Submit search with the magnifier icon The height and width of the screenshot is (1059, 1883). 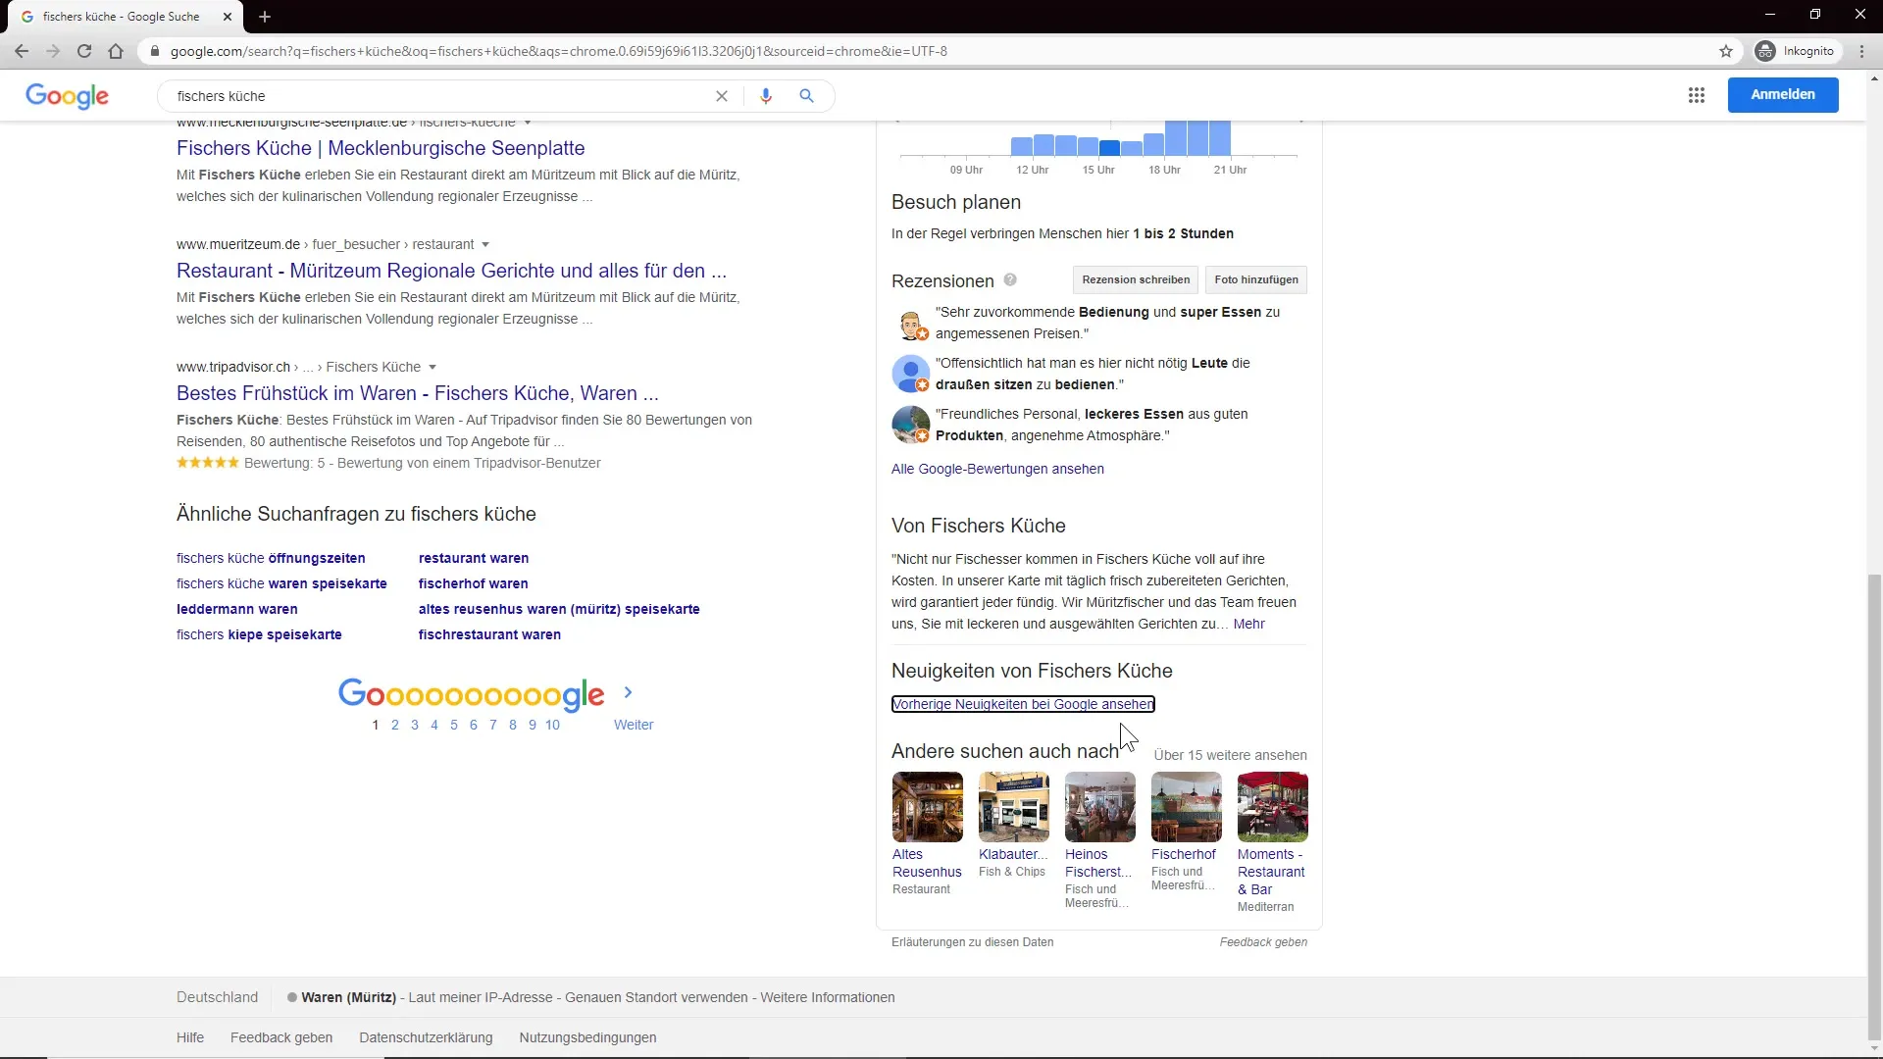(806, 96)
